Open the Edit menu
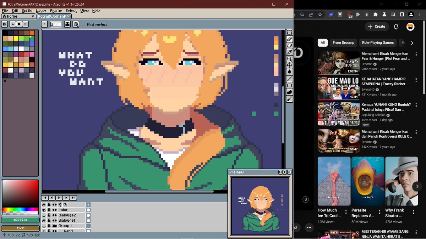The height and width of the screenshot is (239, 426). (15, 11)
